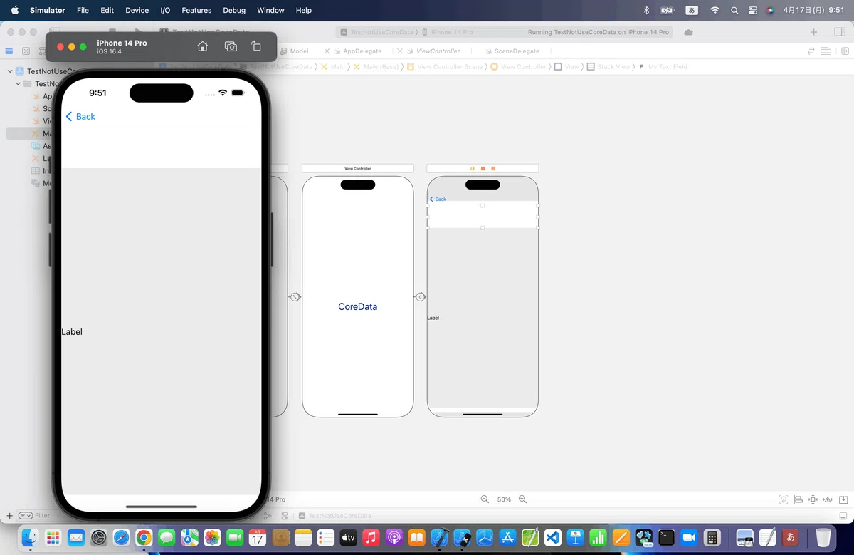
Task: Select the Info plist file in navigator
Action: [x=41, y=171]
